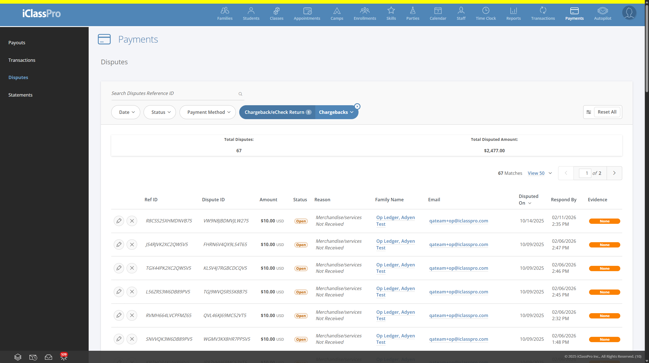Toggle off the Open status on first dispute row
649x363 pixels.
pos(301,221)
